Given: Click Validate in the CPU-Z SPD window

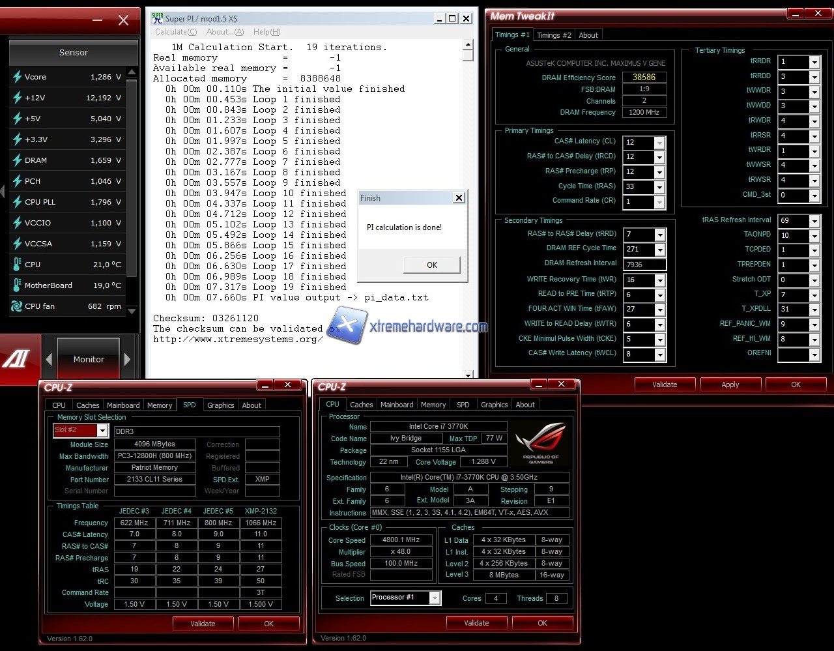Looking at the screenshot, I should point(203,624).
